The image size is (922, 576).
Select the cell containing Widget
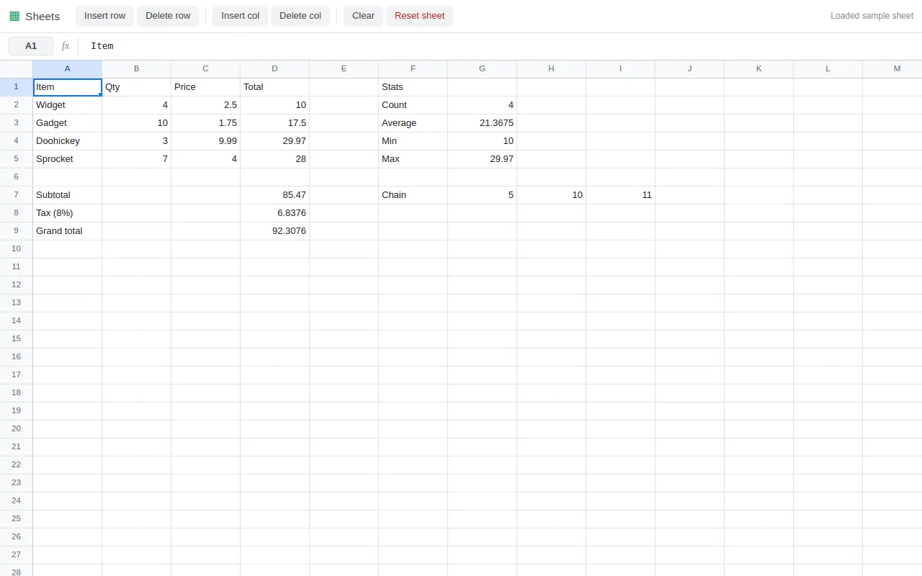coord(68,105)
